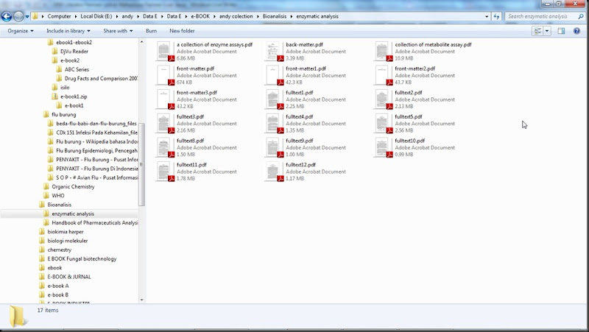Create a New folder

tap(182, 31)
